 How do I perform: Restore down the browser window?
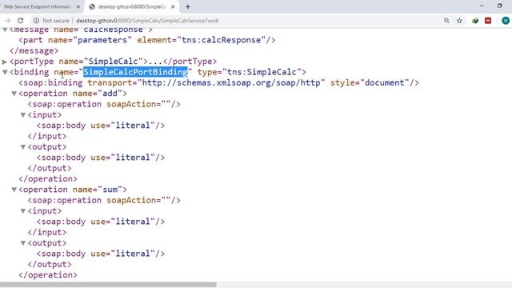499,6
